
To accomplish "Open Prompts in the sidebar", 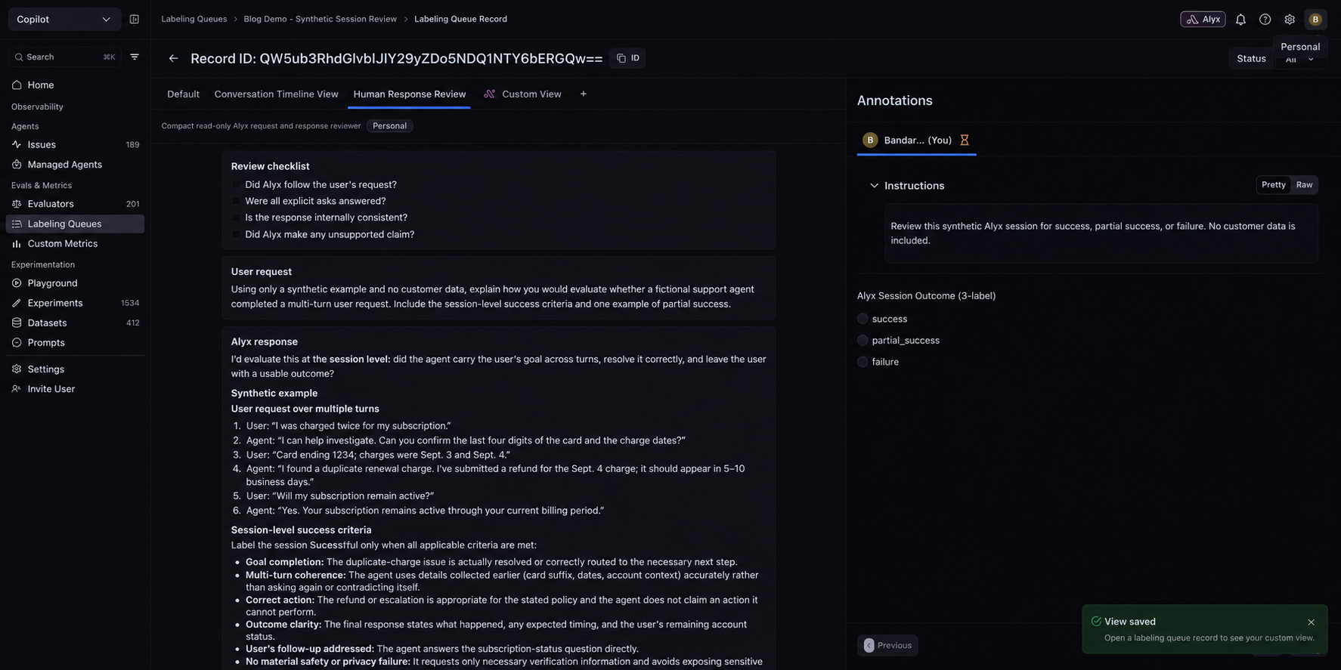I will click(75, 342).
